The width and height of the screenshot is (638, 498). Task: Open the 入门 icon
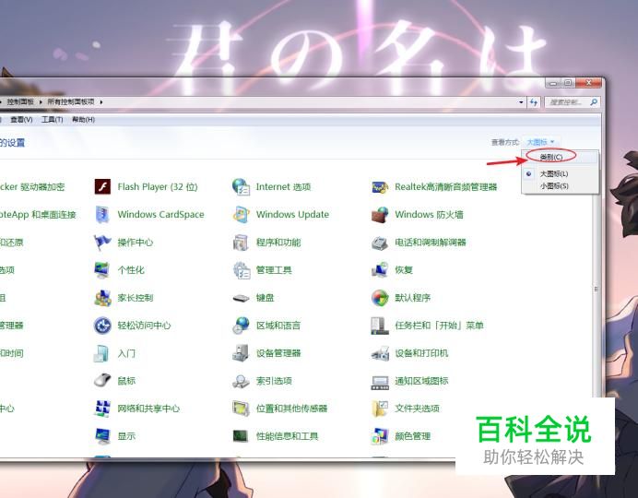pos(101,353)
